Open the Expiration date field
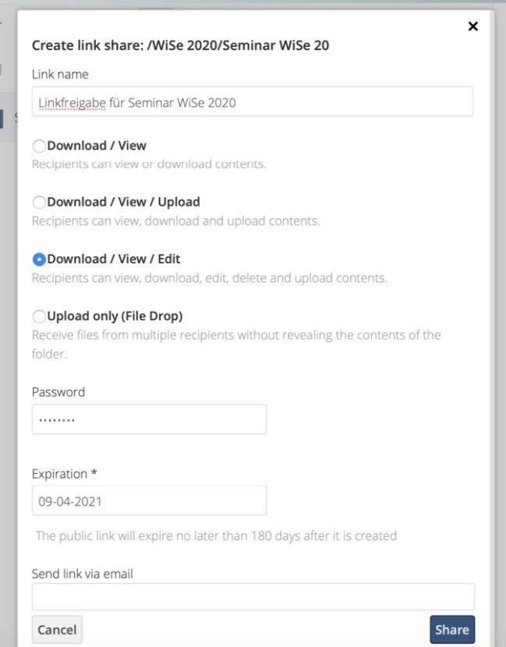The height and width of the screenshot is (647, 506). click(149, 501)
